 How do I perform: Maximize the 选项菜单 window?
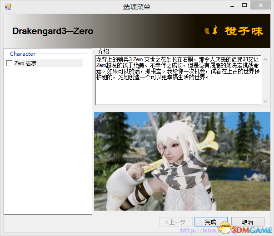244,5
